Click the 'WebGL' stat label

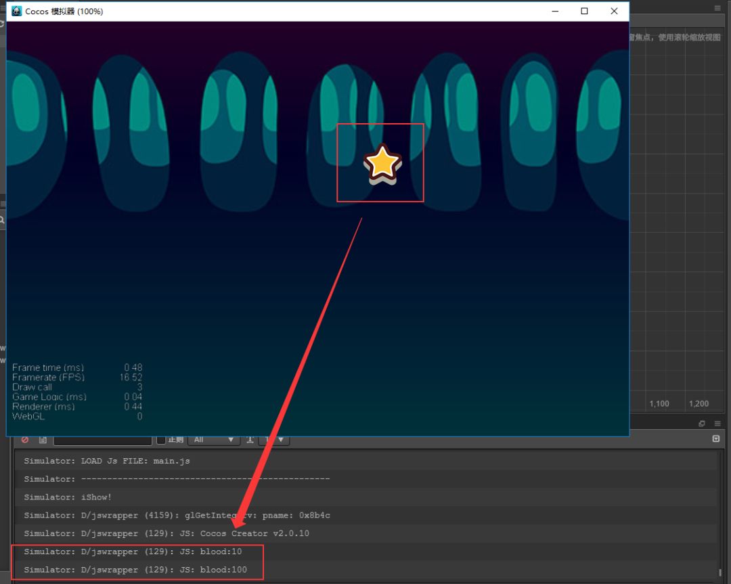point(28,416)
